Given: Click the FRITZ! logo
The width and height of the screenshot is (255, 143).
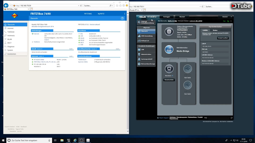Looking at the screenshot, I should [15, 15].
